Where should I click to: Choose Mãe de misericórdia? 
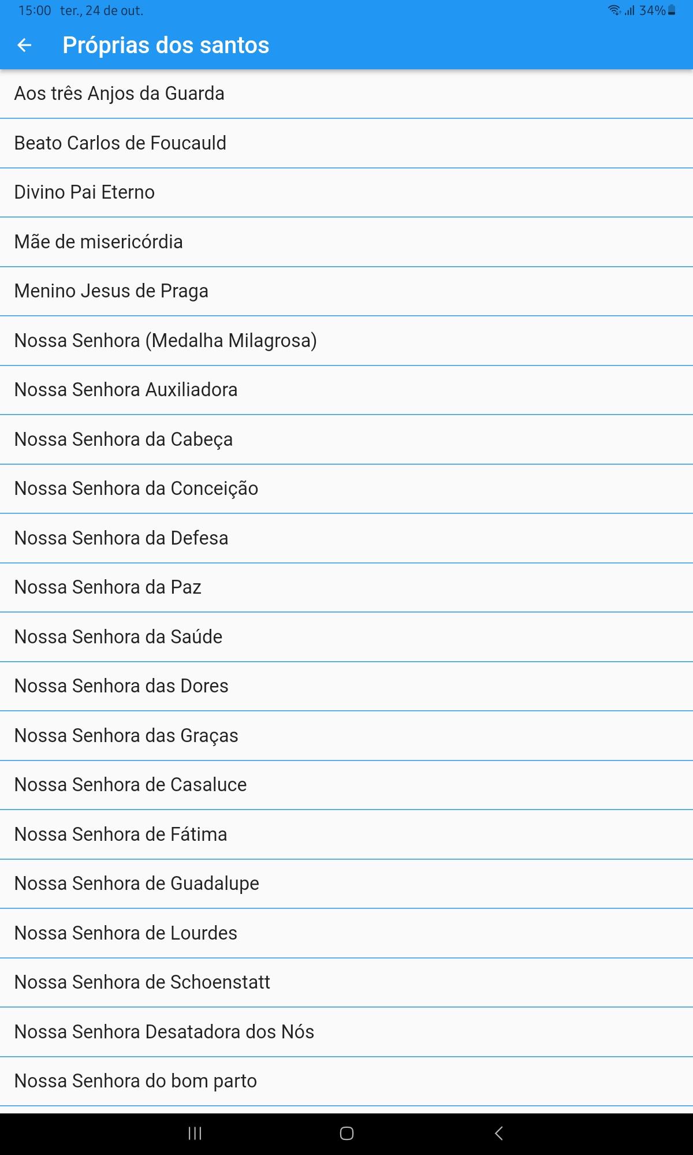click(346, 242)
